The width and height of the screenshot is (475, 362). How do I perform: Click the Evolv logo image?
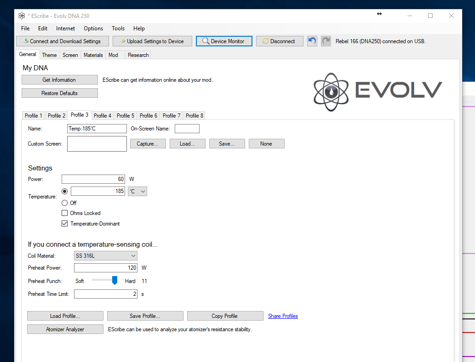(x=378, y=91)
